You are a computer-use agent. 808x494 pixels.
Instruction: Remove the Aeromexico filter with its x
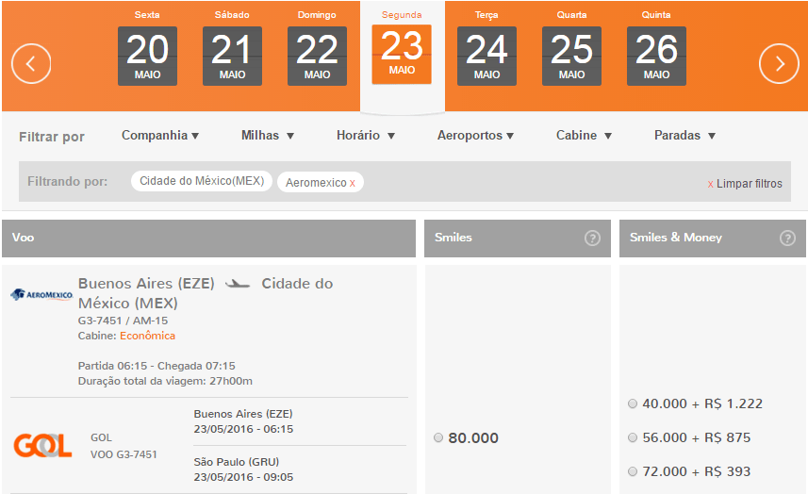353,184
